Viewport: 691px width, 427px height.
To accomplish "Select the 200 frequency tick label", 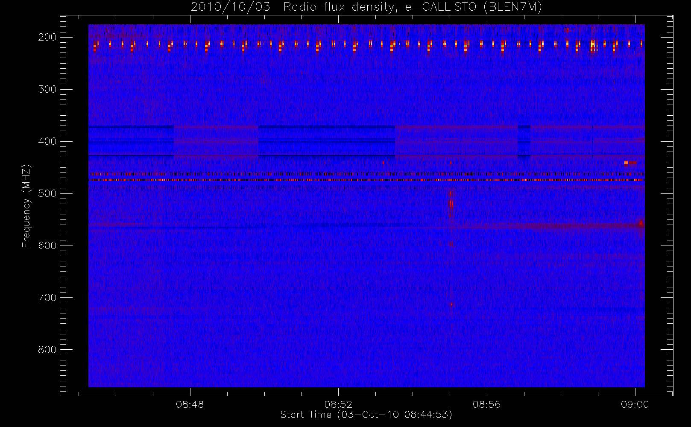I will (x=47, y=37).
